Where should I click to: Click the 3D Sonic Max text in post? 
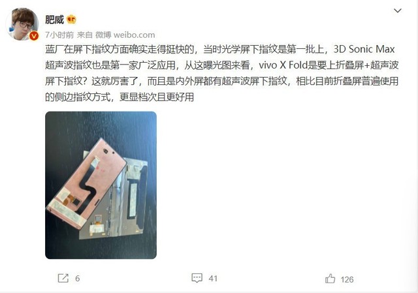[x=364, y=50]
